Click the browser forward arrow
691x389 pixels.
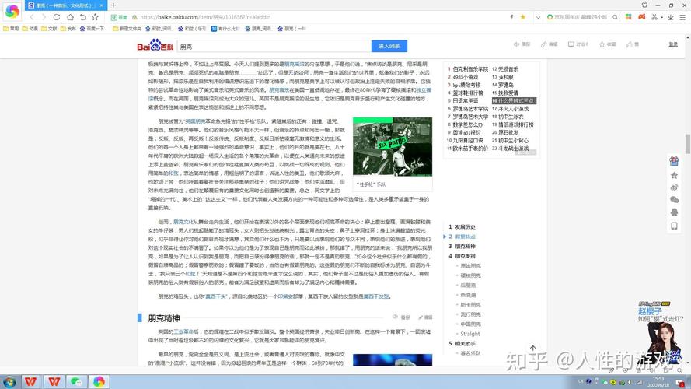[x=44, y=17]
